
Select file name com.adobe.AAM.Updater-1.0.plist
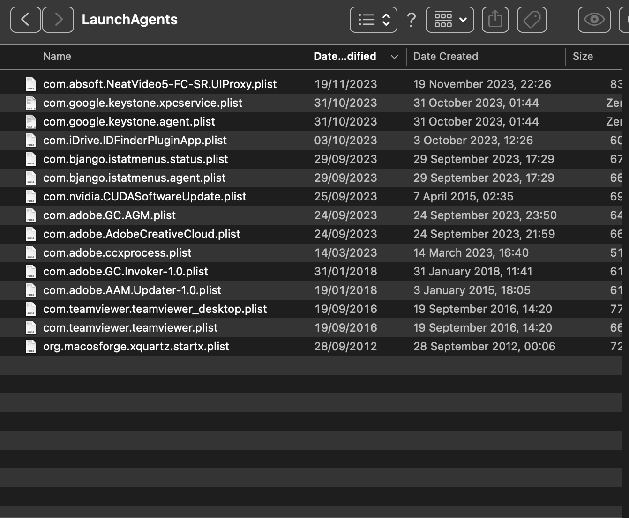coord(132,290)
